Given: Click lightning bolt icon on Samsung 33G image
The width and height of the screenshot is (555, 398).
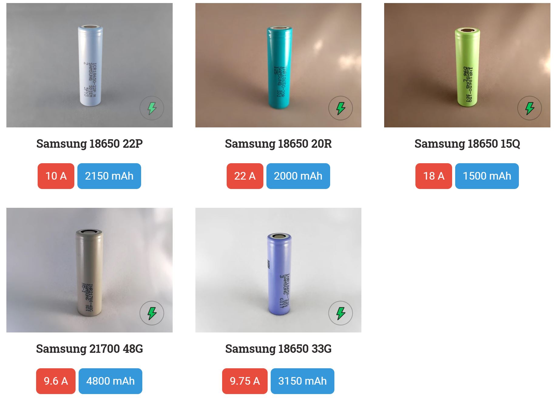Looking at the screenshot, I should pos(340,313).
